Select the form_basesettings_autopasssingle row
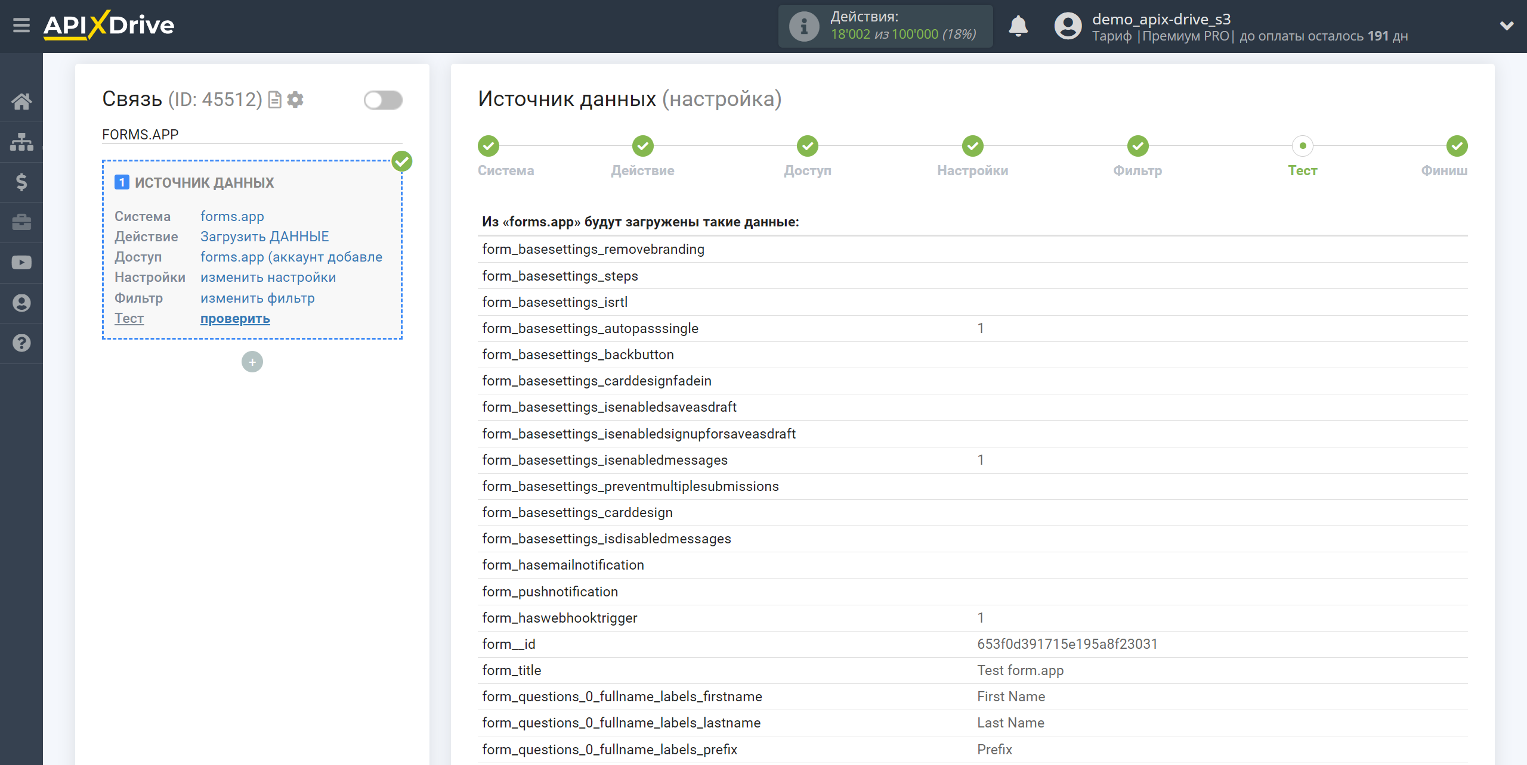 click(x=972, y=328)
